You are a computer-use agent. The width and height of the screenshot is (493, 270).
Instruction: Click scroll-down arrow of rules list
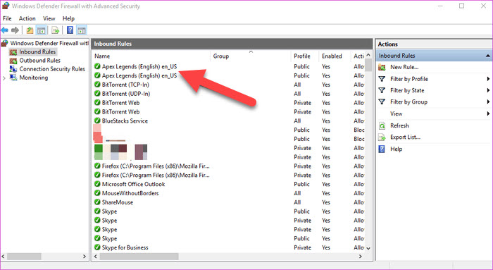click(368, 248)
